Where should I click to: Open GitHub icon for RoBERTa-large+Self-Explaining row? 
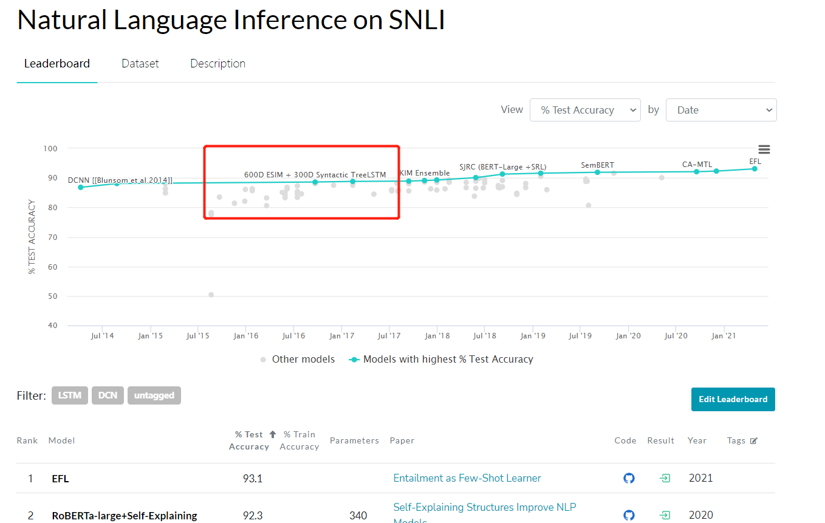(629, 515)
